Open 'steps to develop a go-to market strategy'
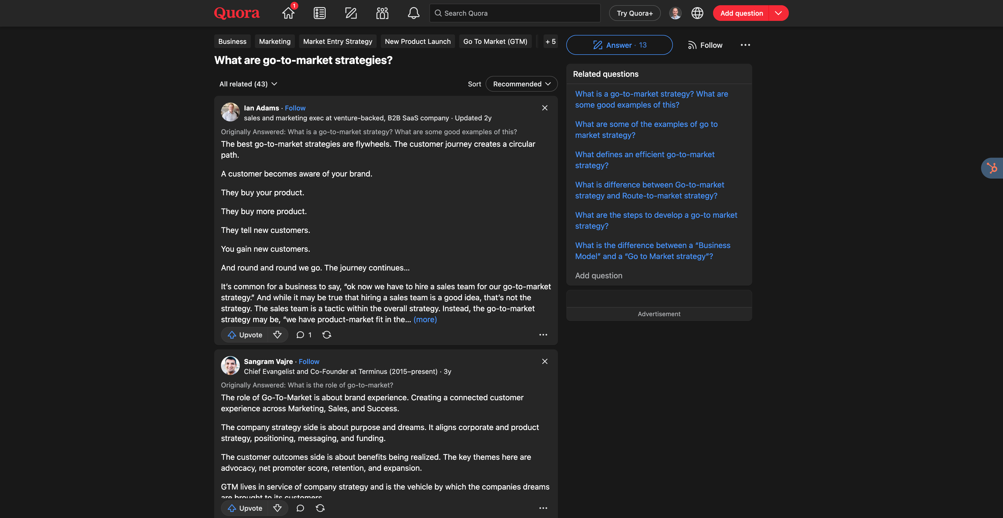The image size is (1003, 518). click(656, 221)
